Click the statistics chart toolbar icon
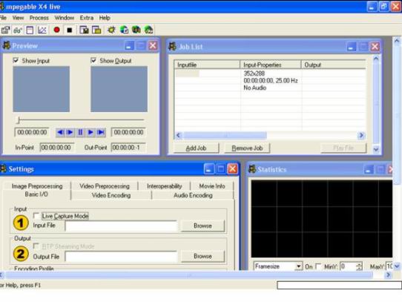The width and height of the screenshot is (402, 302). coord(42,30)
